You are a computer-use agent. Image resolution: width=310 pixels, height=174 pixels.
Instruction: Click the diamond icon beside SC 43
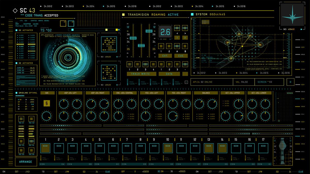pos(15,11)
